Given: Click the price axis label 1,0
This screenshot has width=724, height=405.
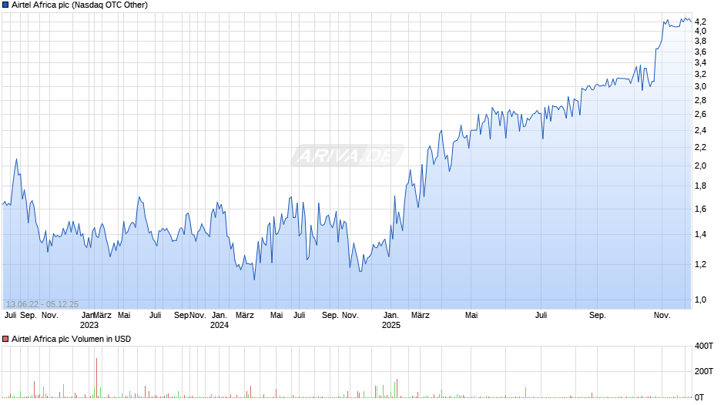Looking at the screenshot, I should [x=700, y=300].
